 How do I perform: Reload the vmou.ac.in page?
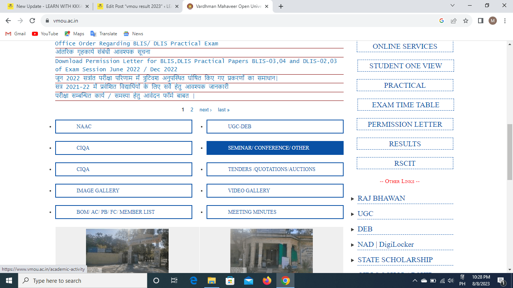click(x=32, y=21)
